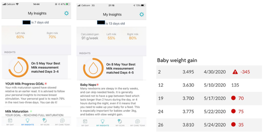
Task: Click the red warning triangle beside -345
Action: pyautogui.click(x=235, y=72)
